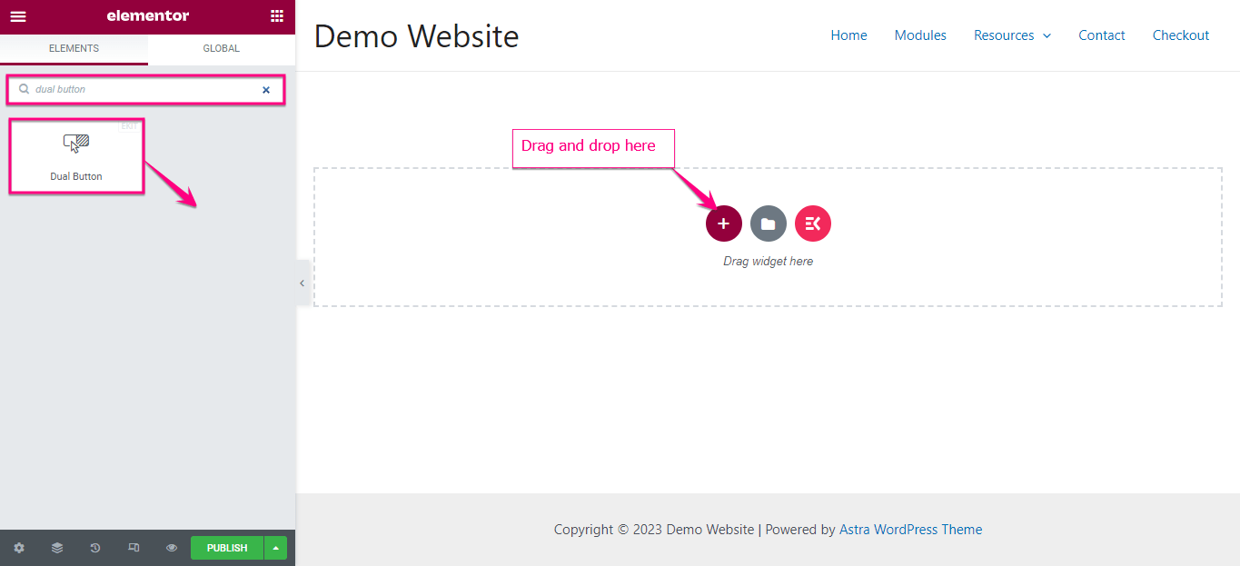Click the ElementsKit templates button
This screenshot has width=1240, height=566.
[813, 223]
